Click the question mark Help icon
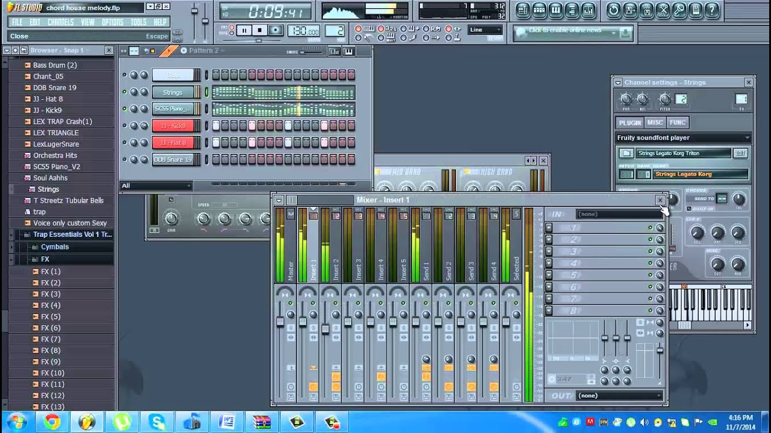Image resolution: width=771 pixels, height=433 pixels. (711, 10)
